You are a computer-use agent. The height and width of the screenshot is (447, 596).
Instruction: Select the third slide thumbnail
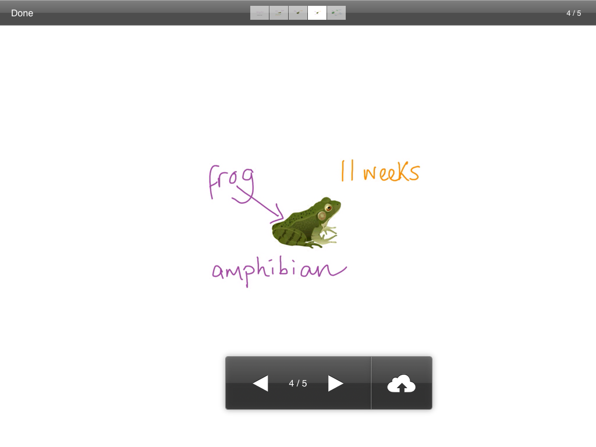(x=298, y=13)
